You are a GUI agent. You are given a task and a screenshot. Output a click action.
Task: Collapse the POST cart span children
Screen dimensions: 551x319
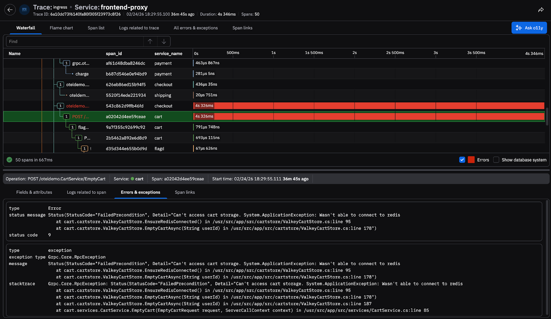click(66, 117)
